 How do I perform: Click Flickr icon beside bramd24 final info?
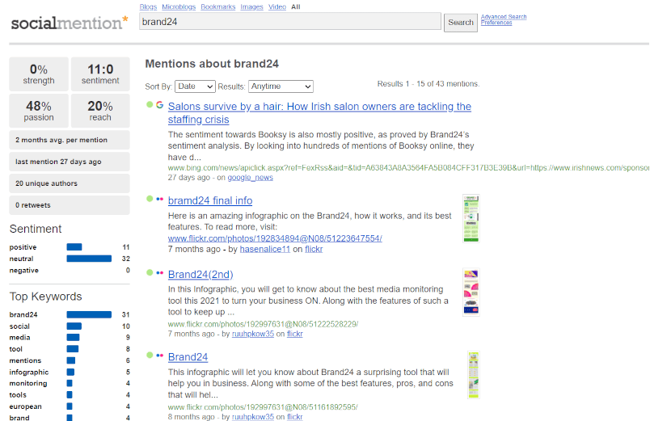pyautogui.click(x=159, y=200)
